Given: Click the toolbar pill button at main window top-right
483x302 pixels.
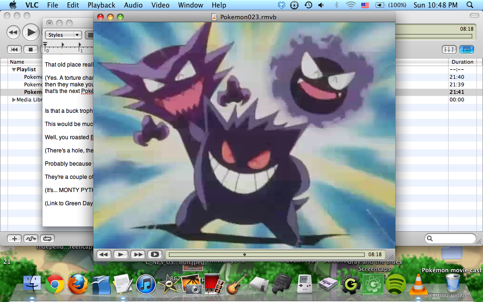Looking at the screenshot, I should [x=475, y=16].
